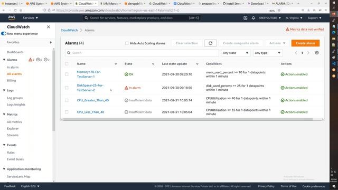This screenshot has width=338, height=190.
Task: Open the N. Virginia region dropdown
Action: [x=294, y=18]
